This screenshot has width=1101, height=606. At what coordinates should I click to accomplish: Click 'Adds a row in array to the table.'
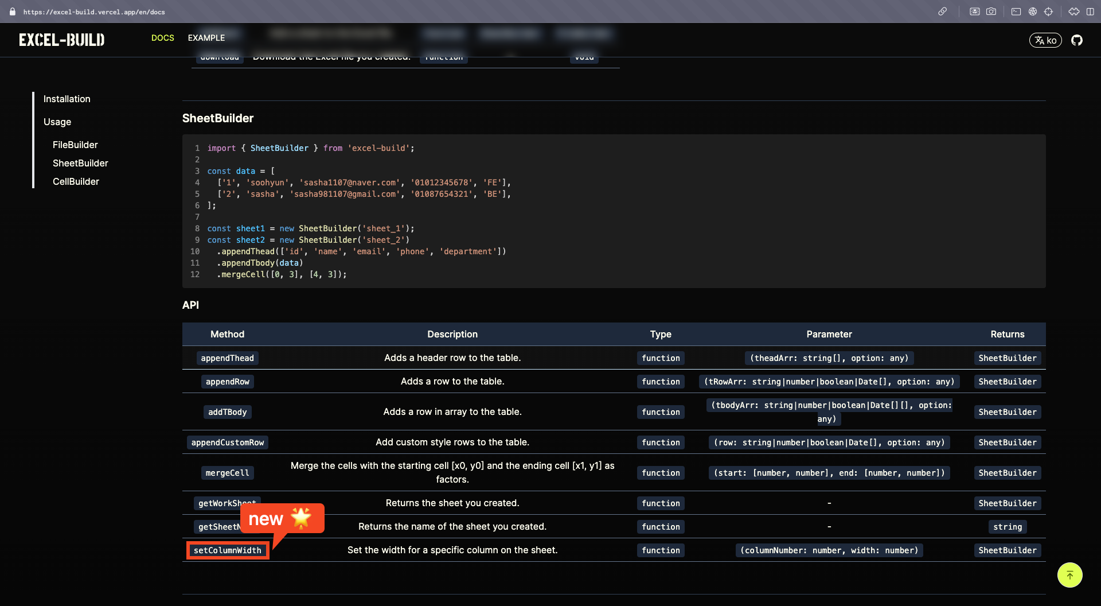point(452,411)
